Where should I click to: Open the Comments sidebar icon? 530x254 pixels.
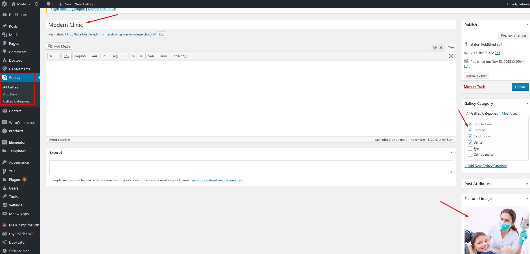(x=5, y=52)
